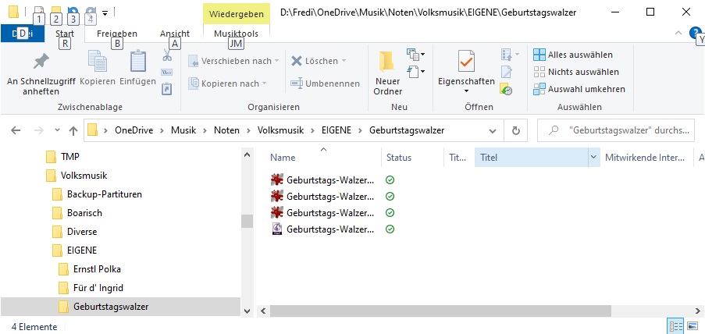Click the Mitwirkende Inter... column header
The height and width of the screenshot is (334, 705).
pyautogui.click(x=646, y=158)
